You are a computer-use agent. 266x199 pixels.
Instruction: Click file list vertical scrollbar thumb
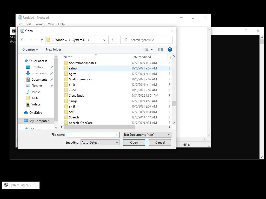[x=174, y=103]
